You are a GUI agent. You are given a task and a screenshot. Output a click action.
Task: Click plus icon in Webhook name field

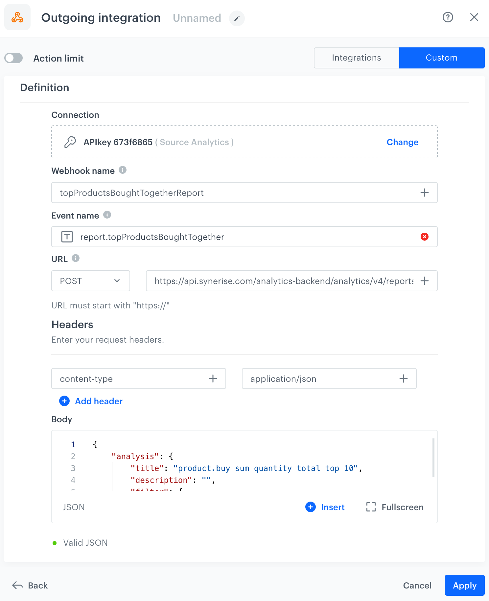tap(424, 193)
